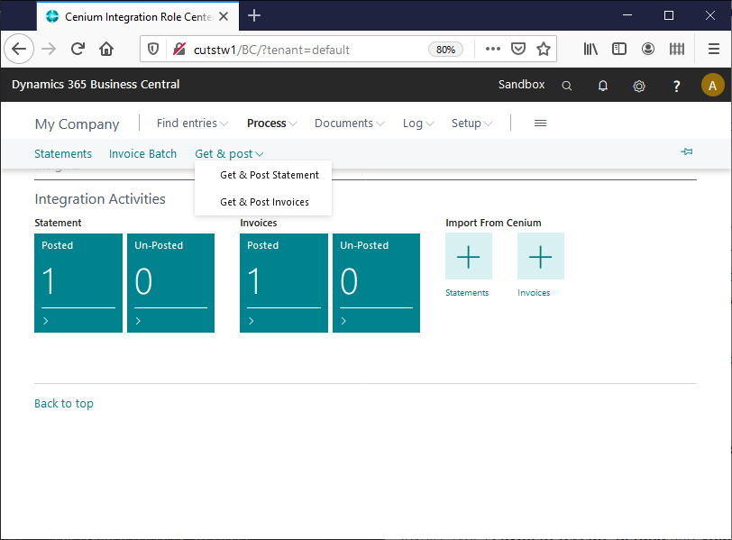This screenshot has height=540, width=732.
Task: Reload the current page
Action: click(78, 49)
